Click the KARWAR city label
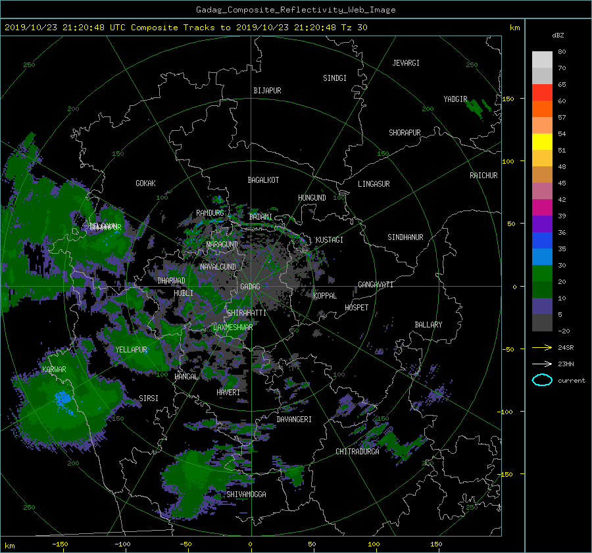Image resolution: width=592 pixels, height=553 pixels. 54,370
